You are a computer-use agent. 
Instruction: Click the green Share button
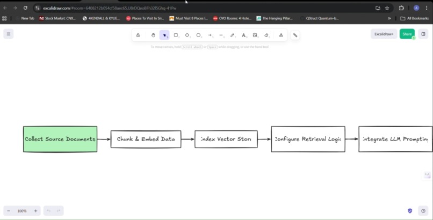point(407,34)
